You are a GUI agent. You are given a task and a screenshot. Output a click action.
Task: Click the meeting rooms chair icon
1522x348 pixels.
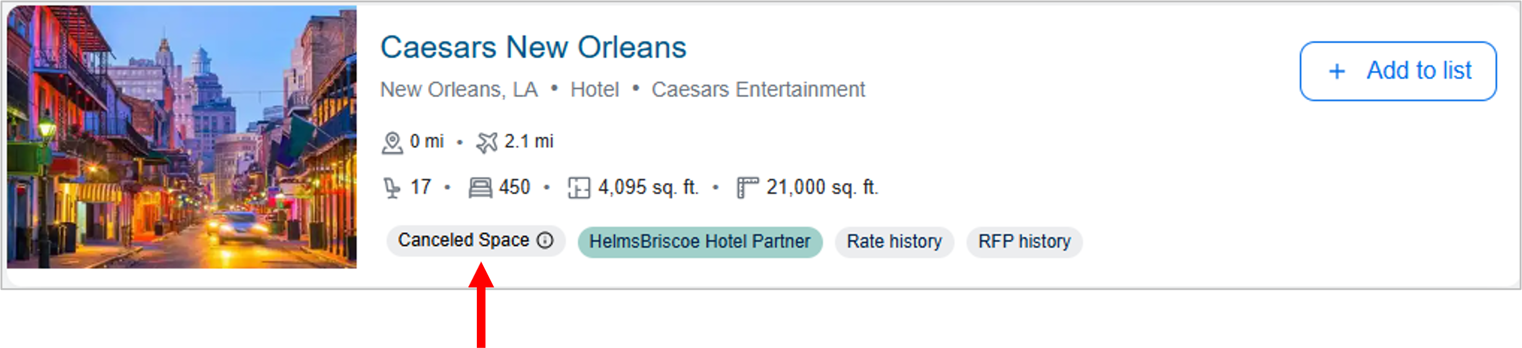coord(391,187)
